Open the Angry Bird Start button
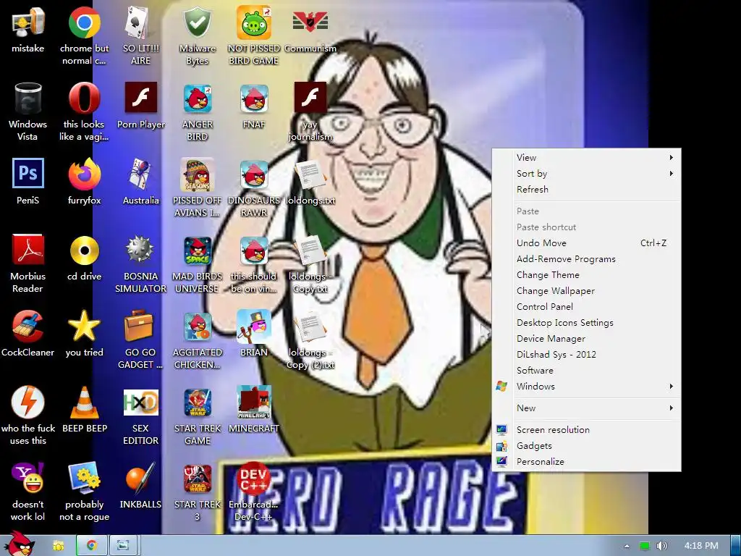Image resolution: width=741 pixels, height=556 pixels. coord(19,544)
